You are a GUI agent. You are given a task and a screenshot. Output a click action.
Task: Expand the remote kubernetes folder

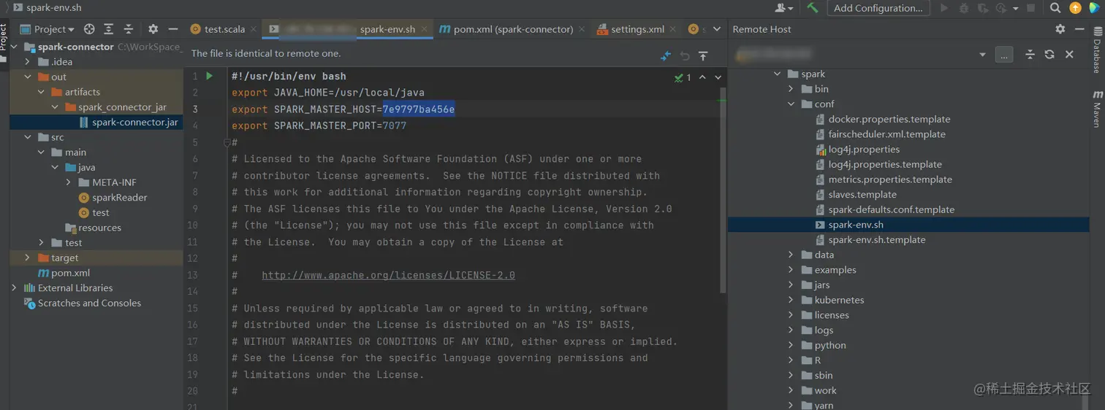[x=791, y=300]
